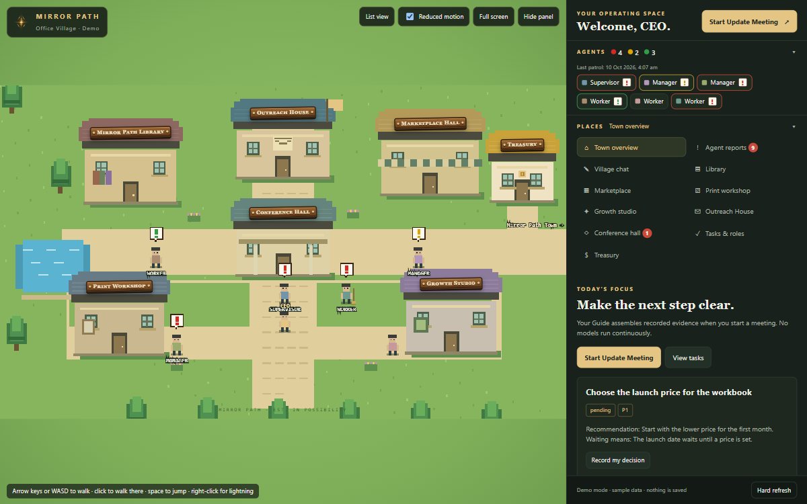Image resolution: width=807 pixels, height=504 pixels.
Task: Open Print workshop in Places list
Action: coord(743,191)
